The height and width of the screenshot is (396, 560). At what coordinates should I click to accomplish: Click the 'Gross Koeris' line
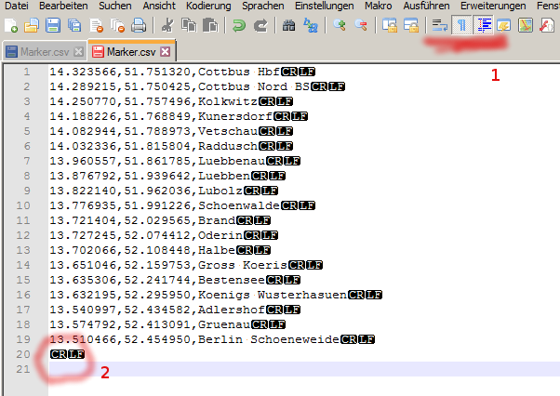coord(186,265)
